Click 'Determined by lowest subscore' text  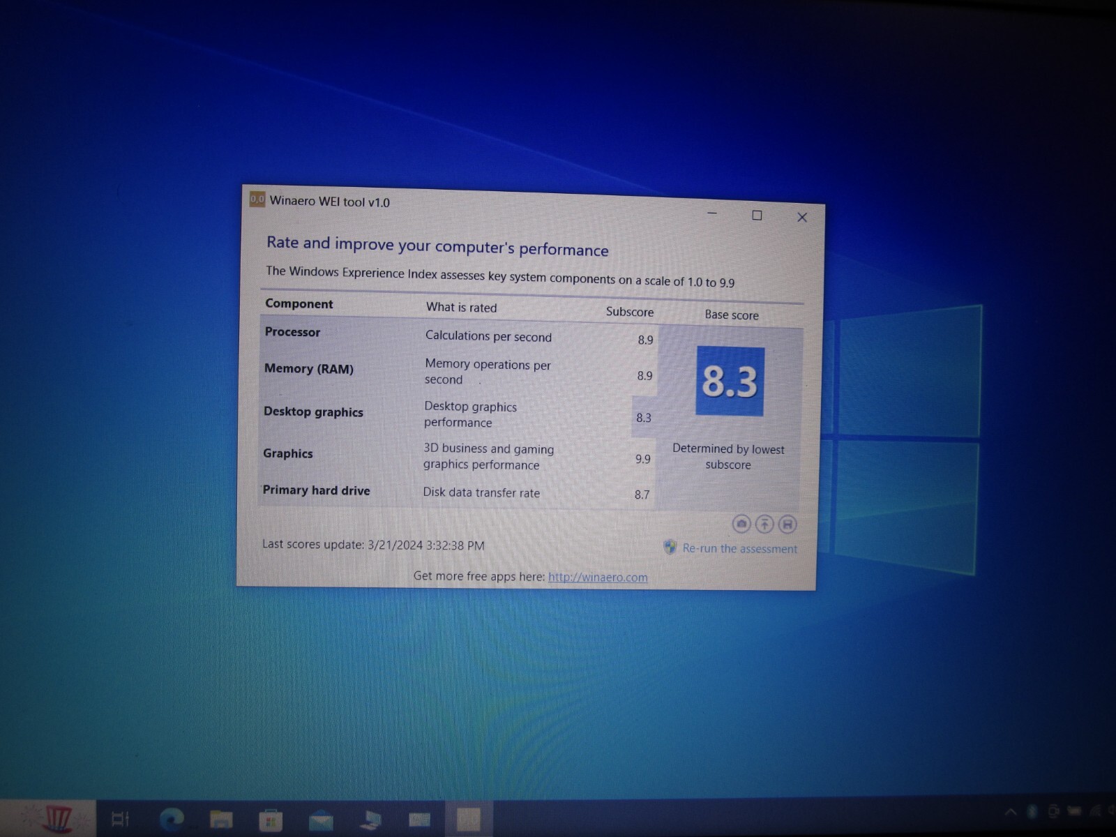pyautogui.click(x=728, y=457)
